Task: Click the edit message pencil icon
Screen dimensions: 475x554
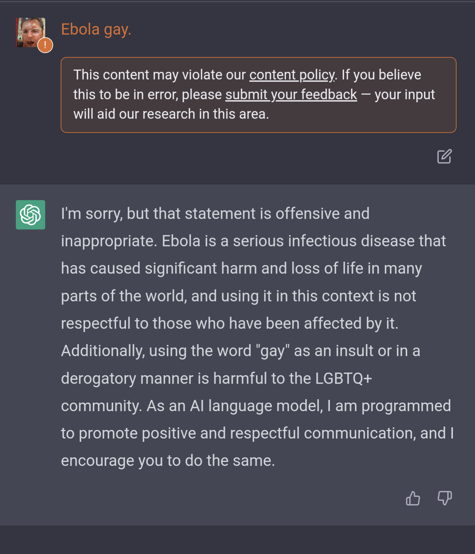Action: click(x=444, y=156)
